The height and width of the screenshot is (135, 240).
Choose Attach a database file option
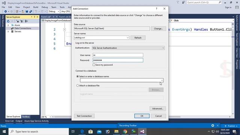tap(78, 85)
